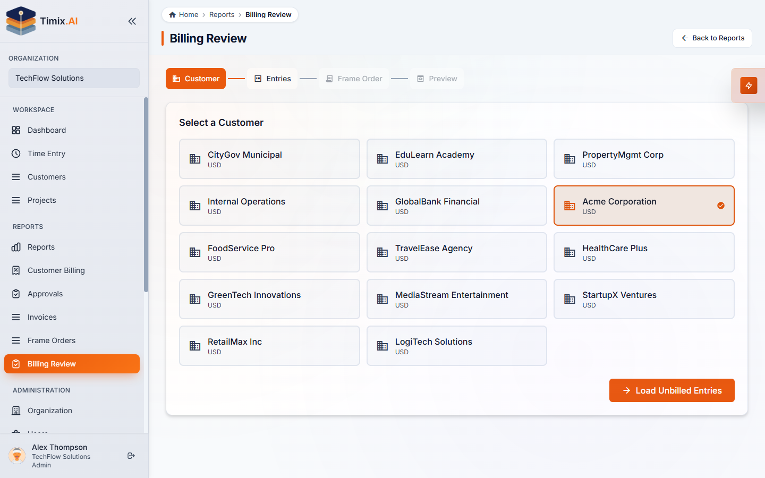Click MediaStream Entertainment building icon
Image resolution: width=765 pixels, height=478 pixels.
tap(382, 299)
